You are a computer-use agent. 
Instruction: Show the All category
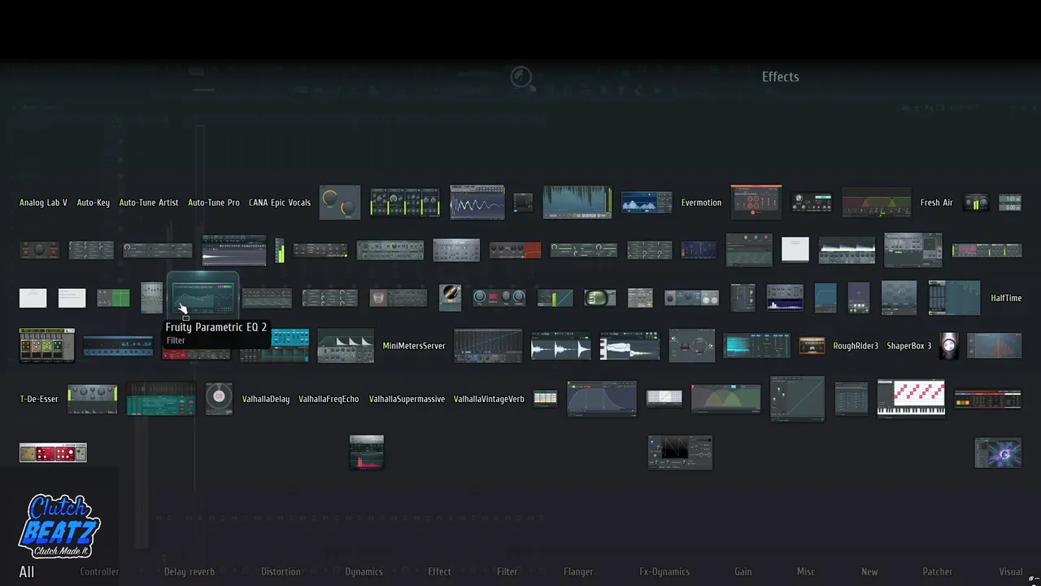click(27, 572)
